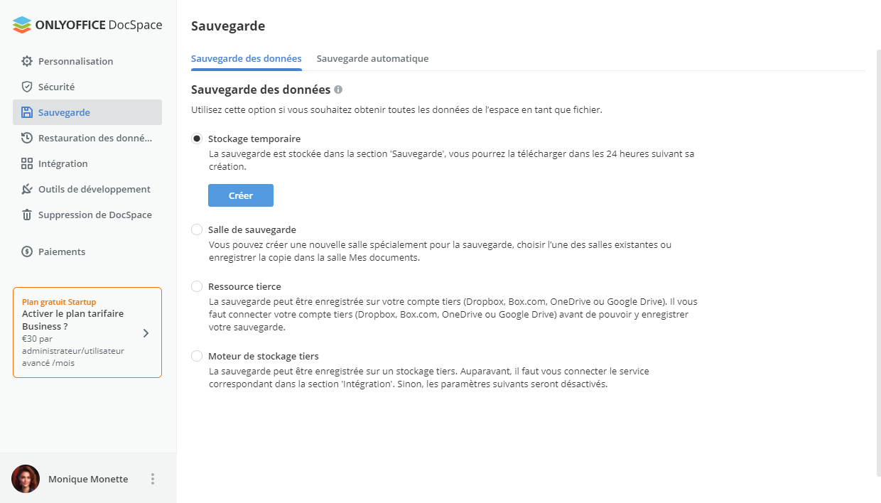Click the Personnalisation gear icon
Image resolution: width=881 pixels, height=503 pixels.
[27, 61]
